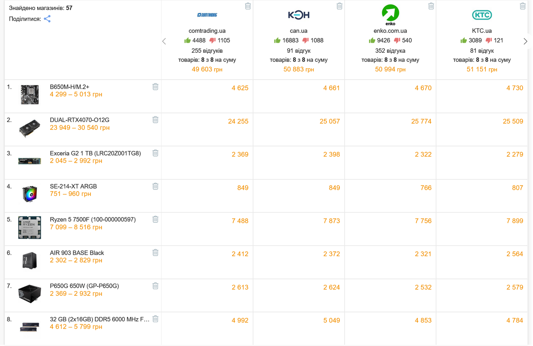Click the Ryzen processor thumbnail image

29,227
